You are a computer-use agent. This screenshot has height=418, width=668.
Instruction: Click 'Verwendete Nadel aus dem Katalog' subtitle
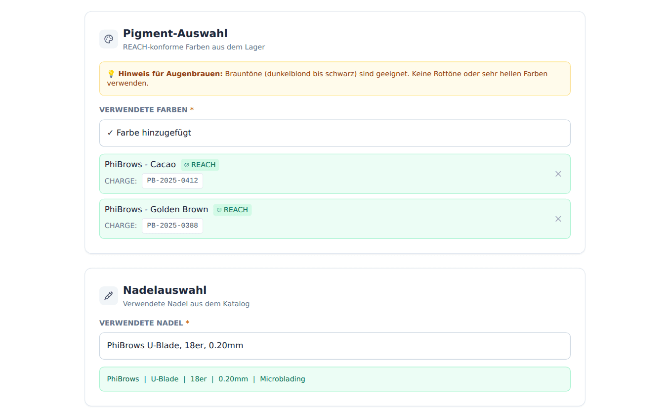pyautogui.click(x=186, y=304)
